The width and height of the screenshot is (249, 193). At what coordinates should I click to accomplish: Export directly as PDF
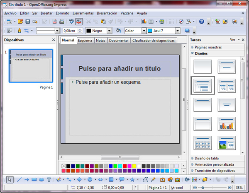coord(54,22)
